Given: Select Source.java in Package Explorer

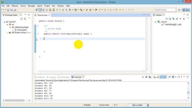Looking at the screenshot, I should 22,30.
